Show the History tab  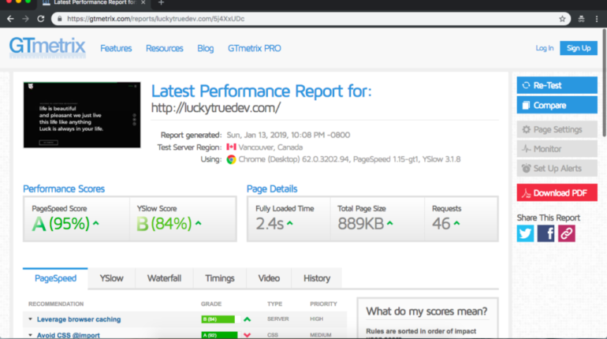(x=317, y=278)
